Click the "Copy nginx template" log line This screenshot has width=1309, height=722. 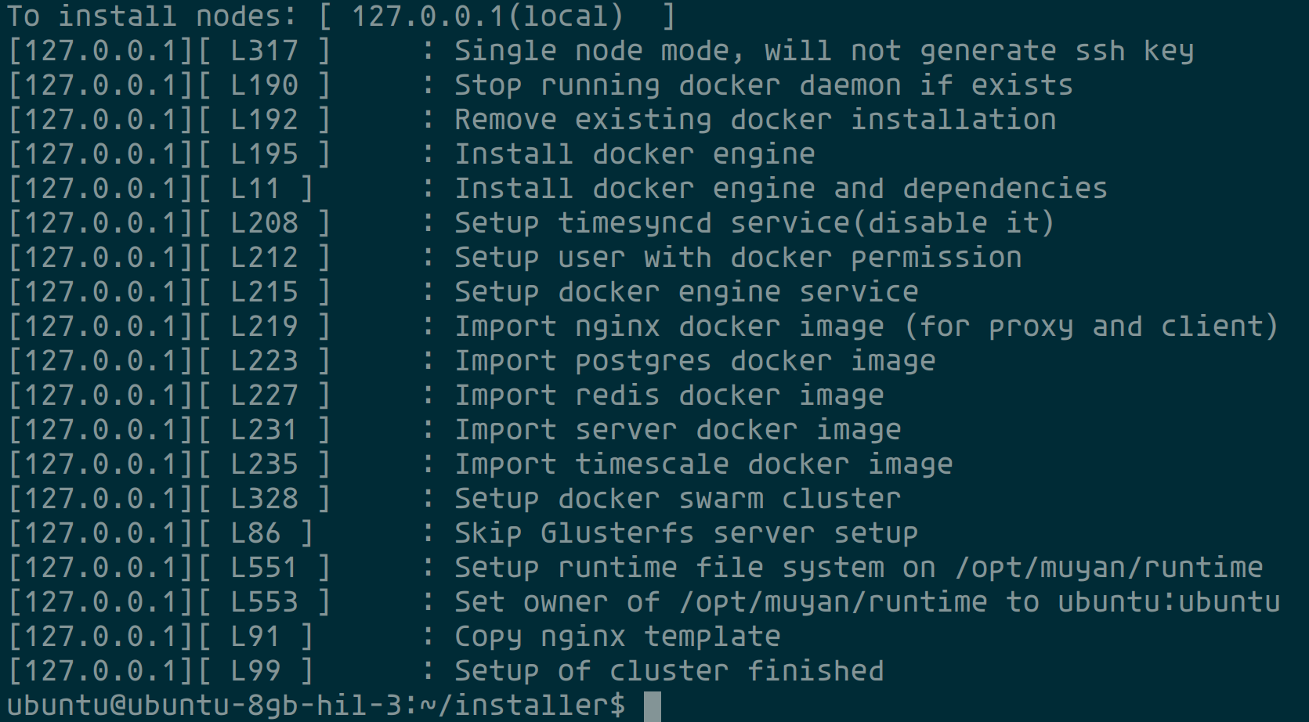coord(617,637)
